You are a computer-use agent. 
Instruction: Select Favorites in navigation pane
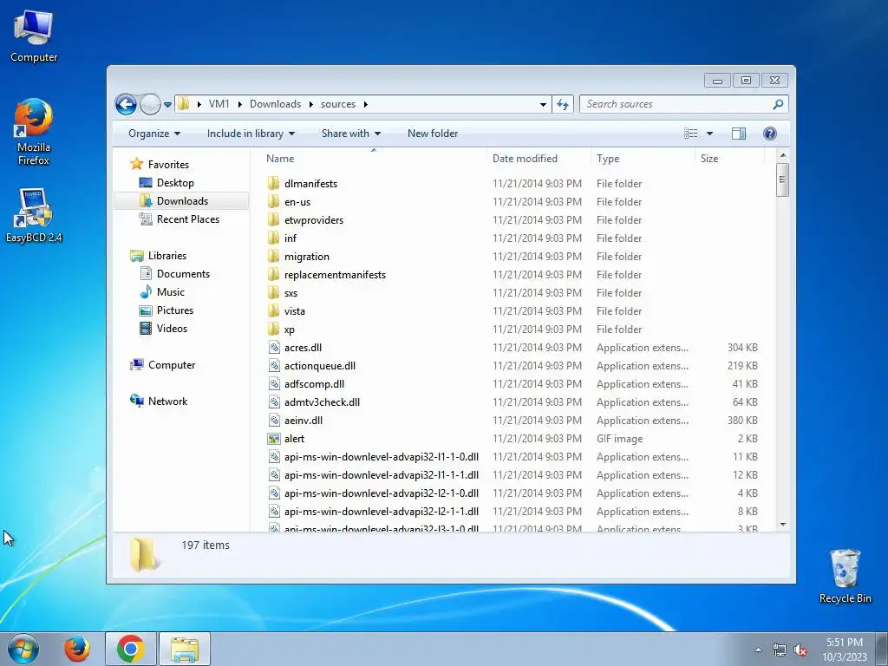(168, 164)
